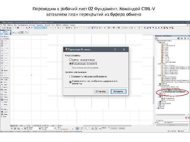Screen dimensions: 190x142
Task: Select the Column (Колонна) tool
Action: click(5, 48)
